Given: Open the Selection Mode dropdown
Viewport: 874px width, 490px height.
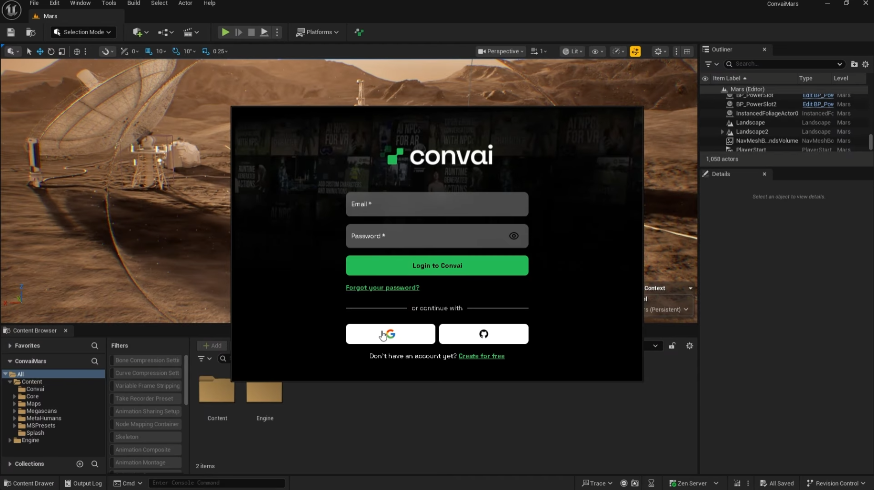Looking at the screenshot, I should click(x=83, y=32).
